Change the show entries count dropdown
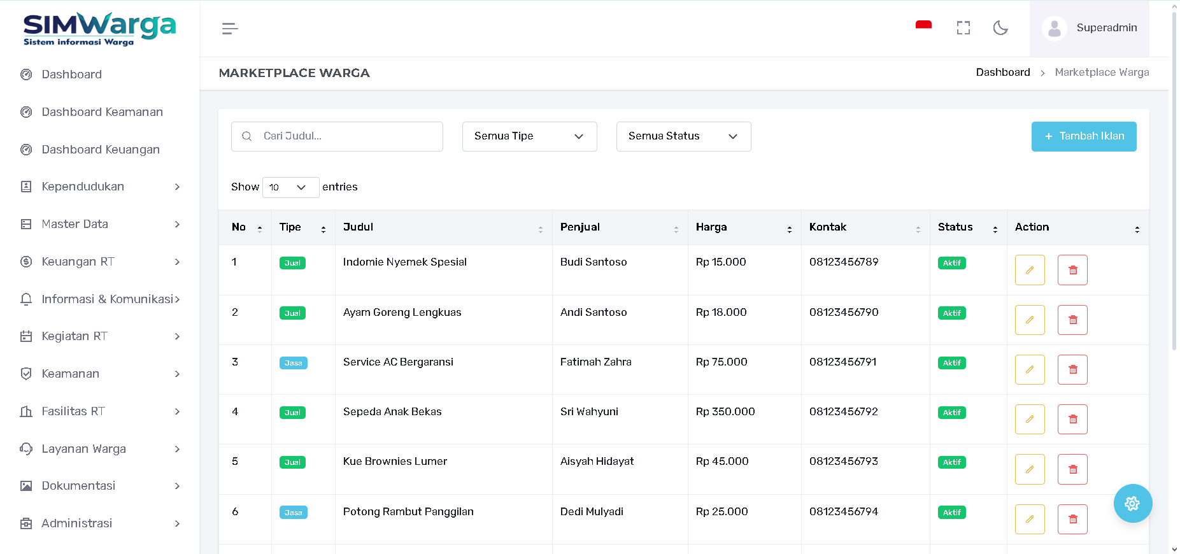The height and width of the screenshot is (554, 1180). (290, 187)
